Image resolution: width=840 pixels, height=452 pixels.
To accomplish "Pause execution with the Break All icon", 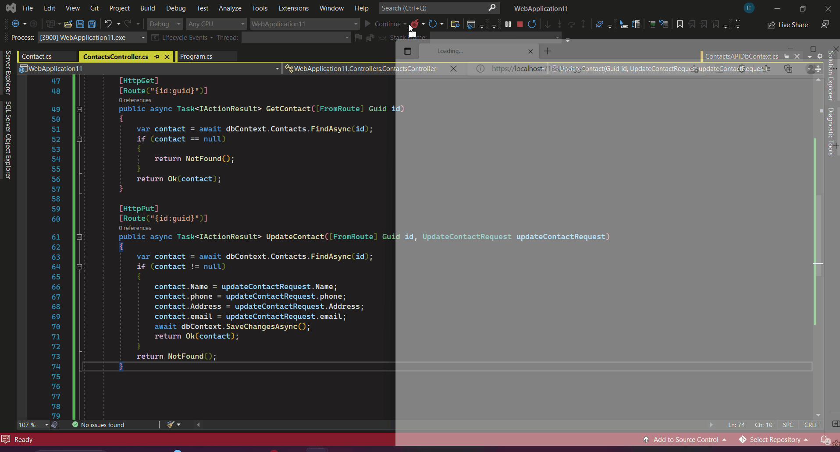I will click(x=508, y=24).
